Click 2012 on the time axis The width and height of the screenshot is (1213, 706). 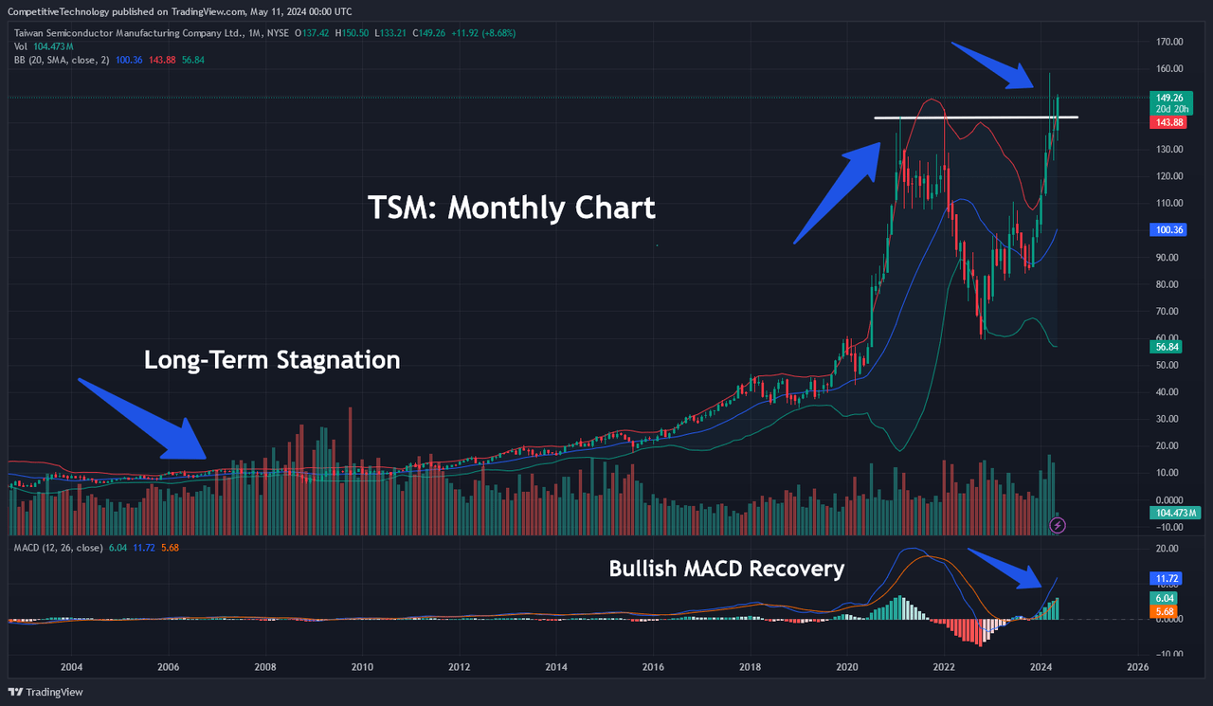point(460,667)
